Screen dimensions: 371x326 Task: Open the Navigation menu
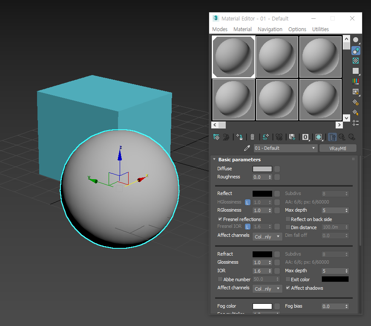(270, 29)
